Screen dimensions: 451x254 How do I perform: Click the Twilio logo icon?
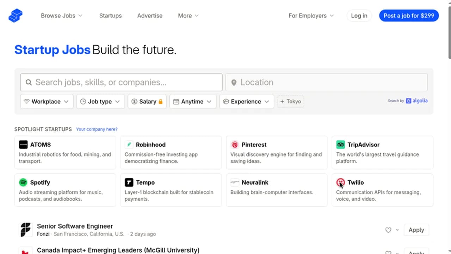point(340,182)
